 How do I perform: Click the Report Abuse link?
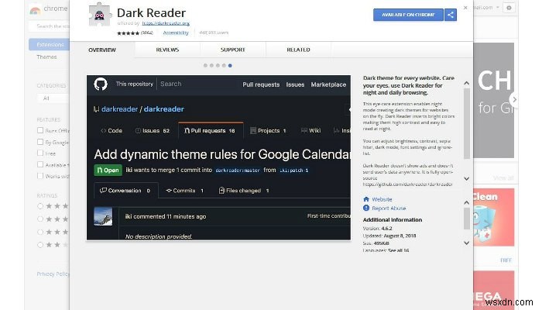pyautogui.click(x=389, y=208)
